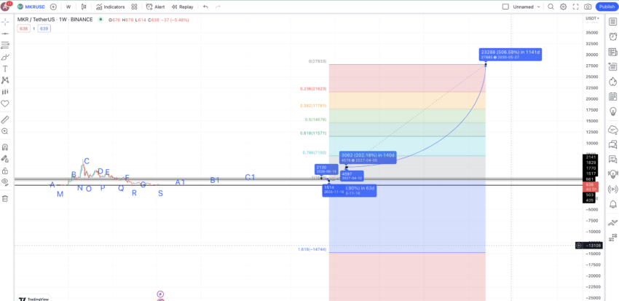Viewport: 619px width, 301px height.
Task: Toggle magnet mode snapping
Action: tap(5, 147)
